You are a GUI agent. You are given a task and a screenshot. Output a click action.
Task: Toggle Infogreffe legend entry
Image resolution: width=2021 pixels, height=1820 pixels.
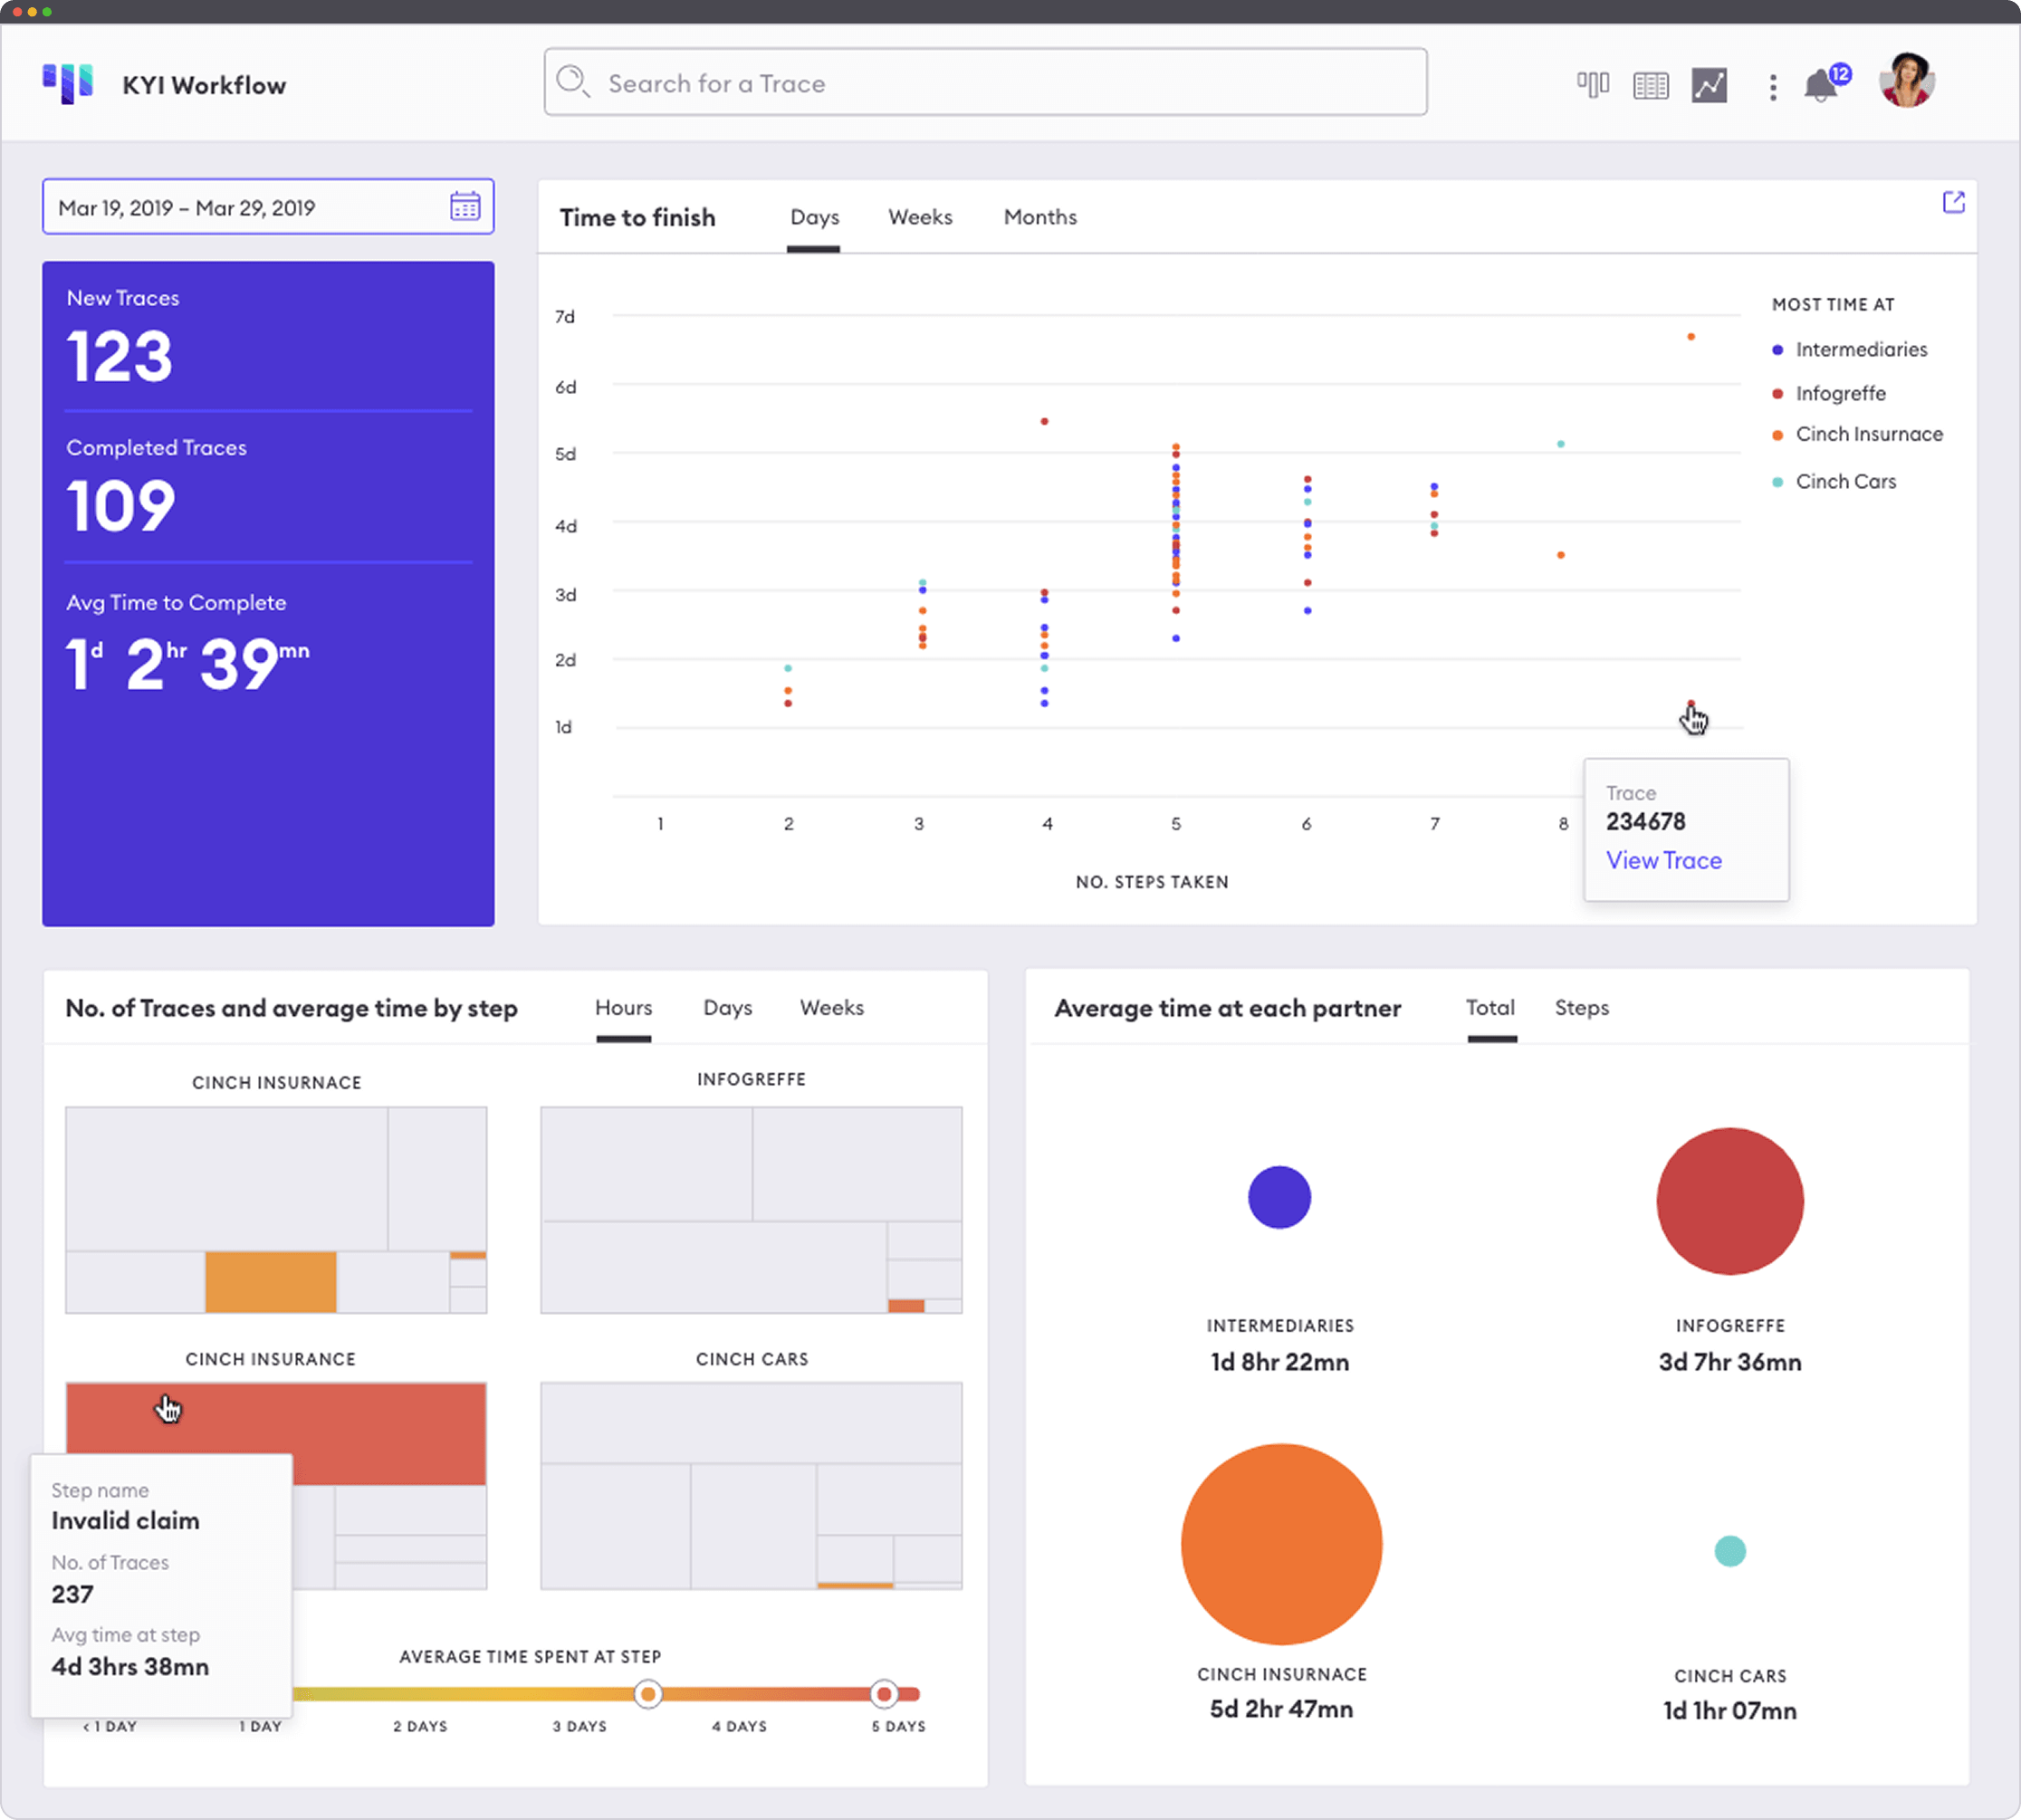pyautogui.click(x=1840, y=394)
